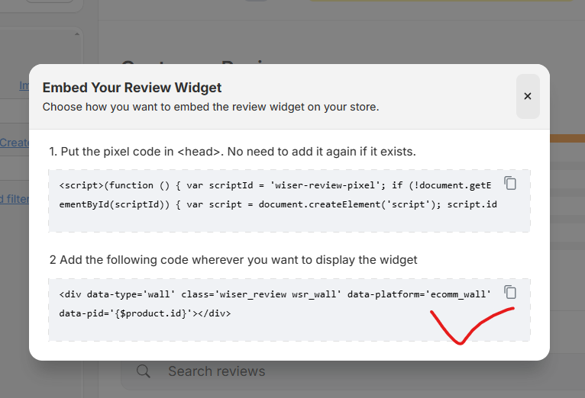
Task: Focus the Search reviews input field
Action: pos(305,371)
